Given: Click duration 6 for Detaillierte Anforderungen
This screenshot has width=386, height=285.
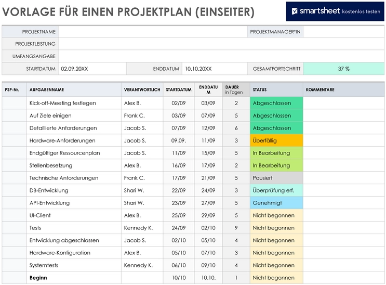Looking at the screenshot, I should (x=236, y=128).
